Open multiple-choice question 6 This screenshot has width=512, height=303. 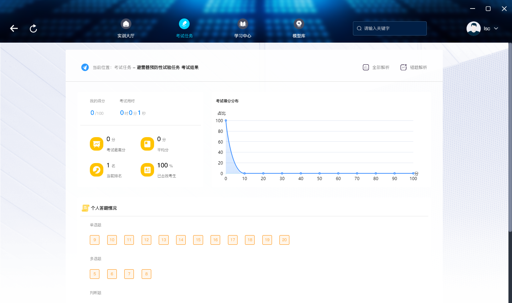coord(112,274)
